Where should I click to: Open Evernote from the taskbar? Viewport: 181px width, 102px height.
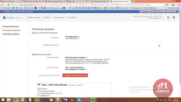pos(37,100)
